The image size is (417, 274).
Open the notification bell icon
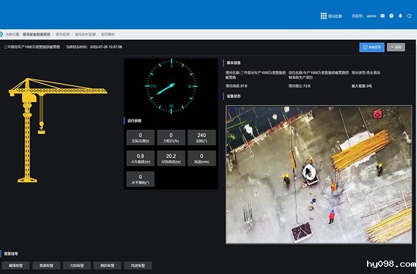pyautogui.click(x=400, y=16)
